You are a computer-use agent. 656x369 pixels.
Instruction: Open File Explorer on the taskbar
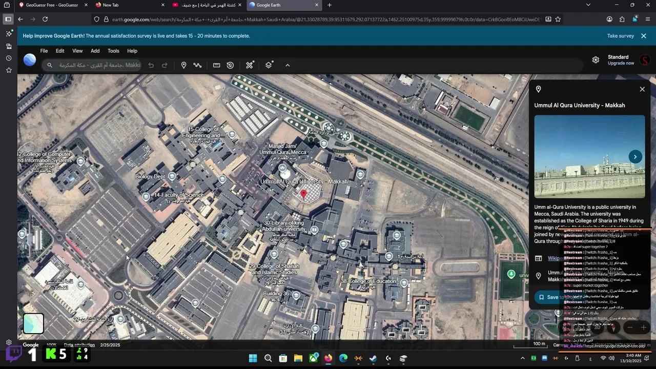pyautogui.click(x=298, y=358)
